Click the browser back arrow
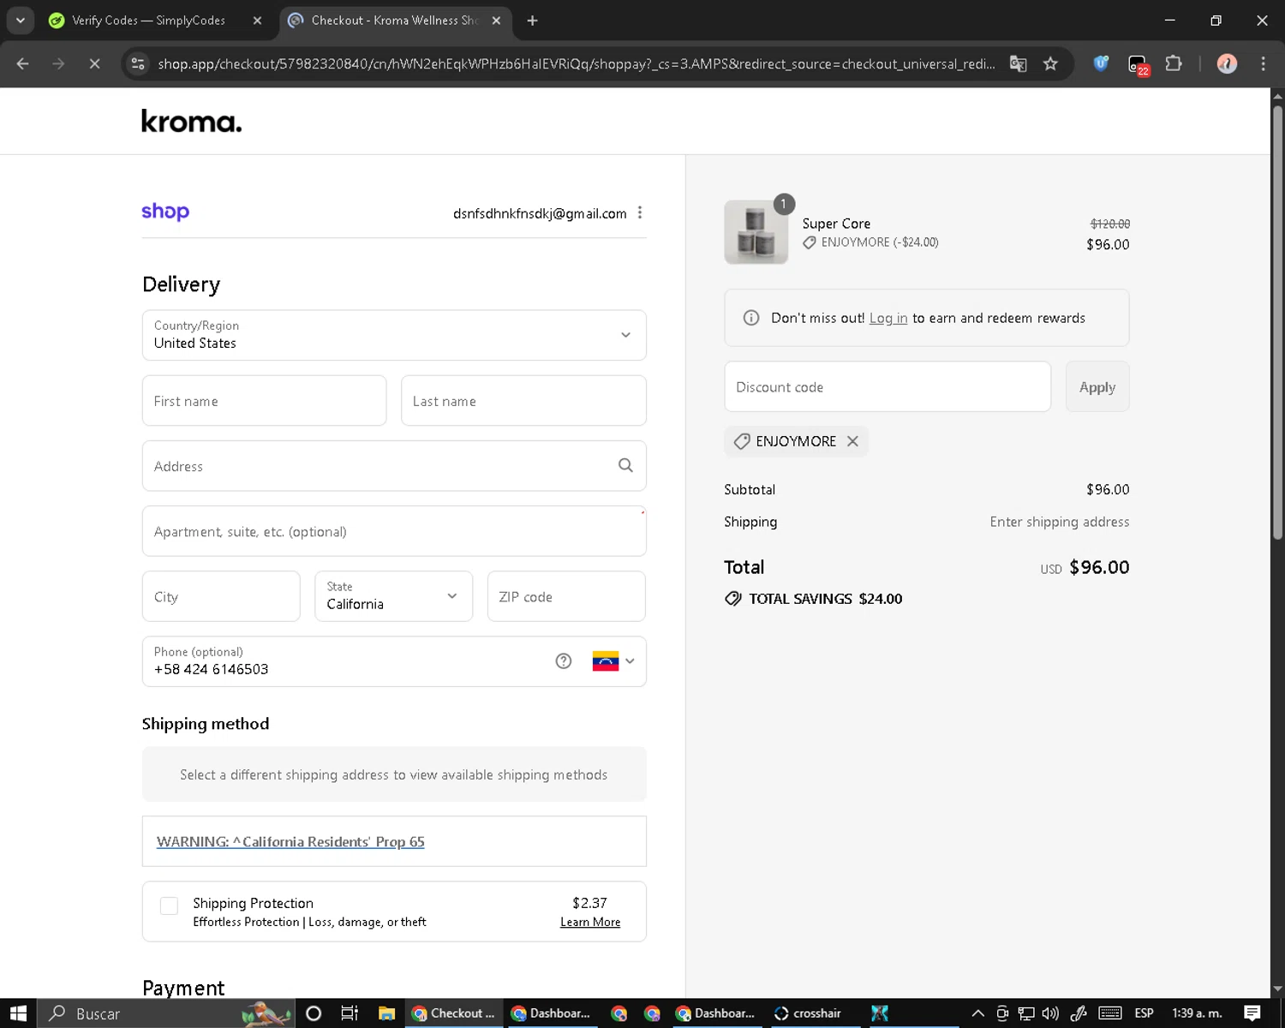Viewport: 1285px width, 1028px height. [23, 63]
